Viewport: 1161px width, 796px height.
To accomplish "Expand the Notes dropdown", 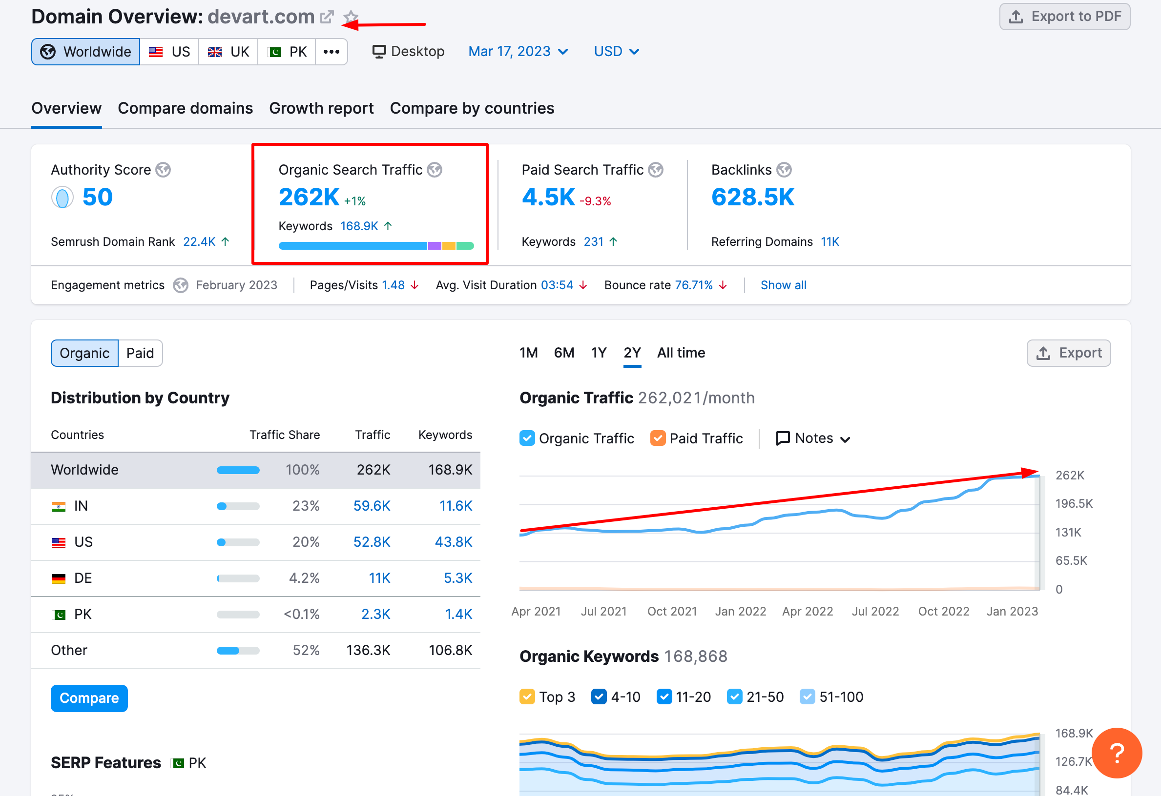I will 813,438.
